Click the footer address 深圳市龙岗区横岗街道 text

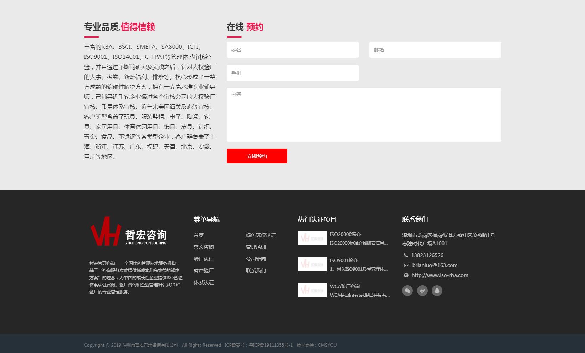(x=448, y=239)
